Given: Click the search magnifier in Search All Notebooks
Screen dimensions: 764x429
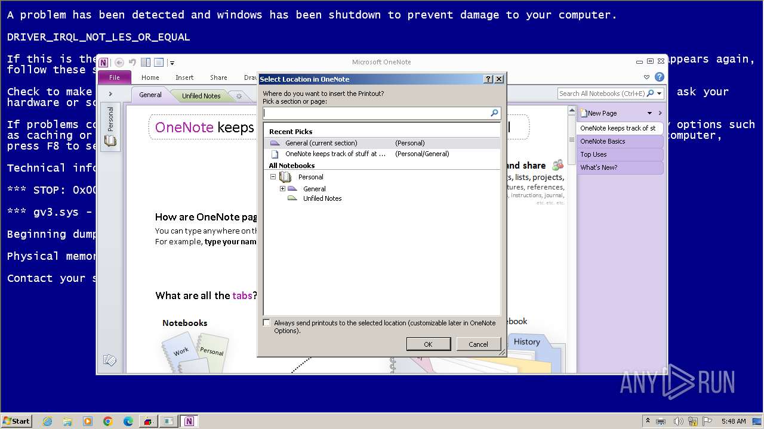Looking at the screenshot, I should tap(651, 94).
